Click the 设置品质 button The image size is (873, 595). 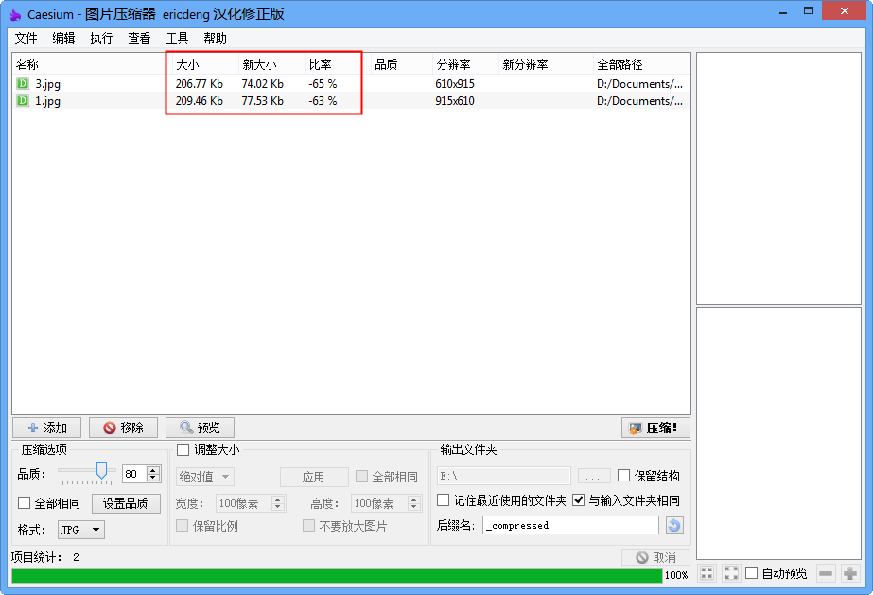pyautogui.click(x=126, y=503)
